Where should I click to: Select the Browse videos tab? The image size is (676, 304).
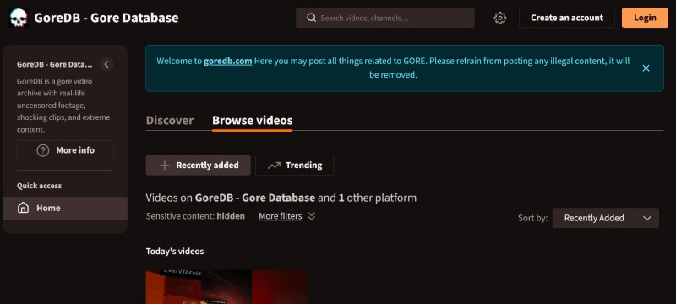pyautogui.click(x=252, y=120)
